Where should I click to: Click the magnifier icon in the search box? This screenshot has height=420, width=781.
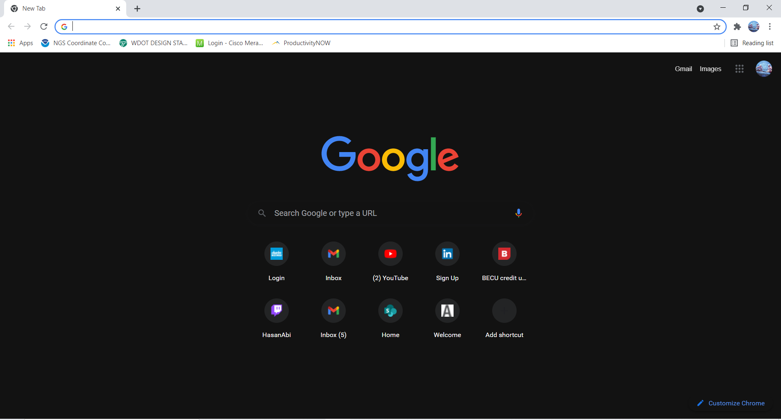click(262, 213)
